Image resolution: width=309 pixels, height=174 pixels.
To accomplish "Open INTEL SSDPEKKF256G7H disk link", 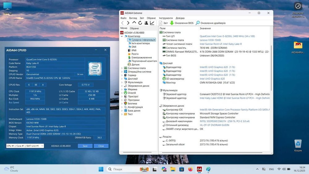I will click(224, 121).
